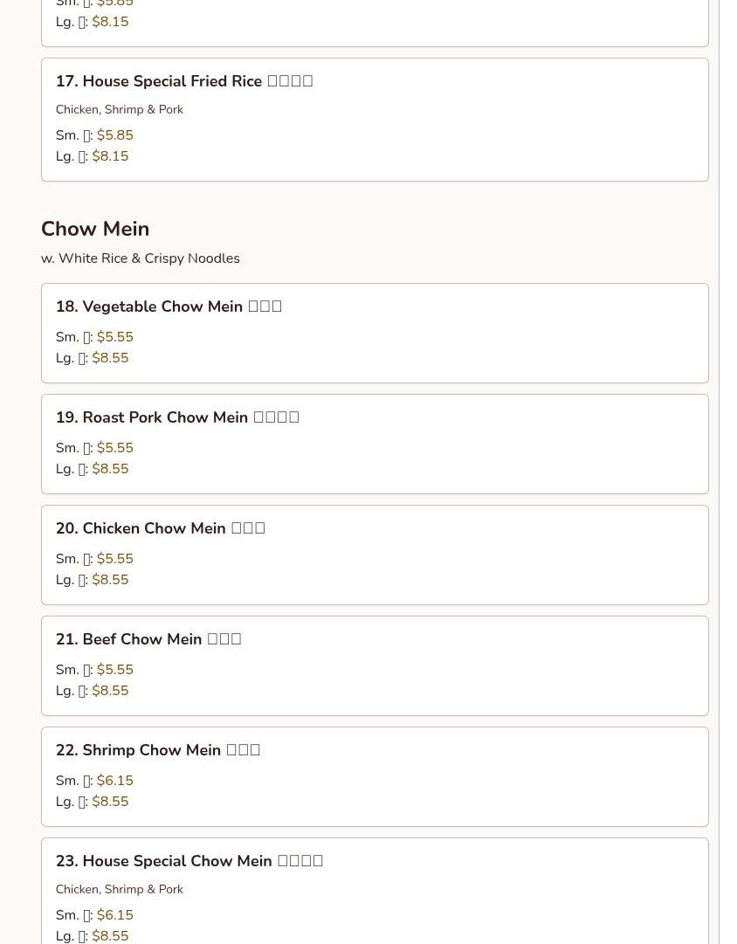The width and height of the screenshot is (737, 944).
Task: Select House Special Fried Rice title
Action: tap(184, 81)
